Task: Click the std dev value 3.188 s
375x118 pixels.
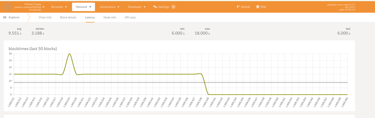Action: point(38,33)
